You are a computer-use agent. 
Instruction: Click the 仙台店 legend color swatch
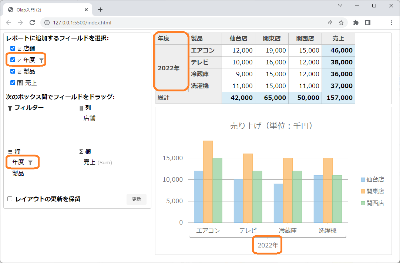(x=363, y=179)
